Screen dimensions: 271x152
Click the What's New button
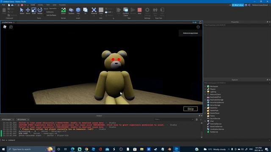238,5
